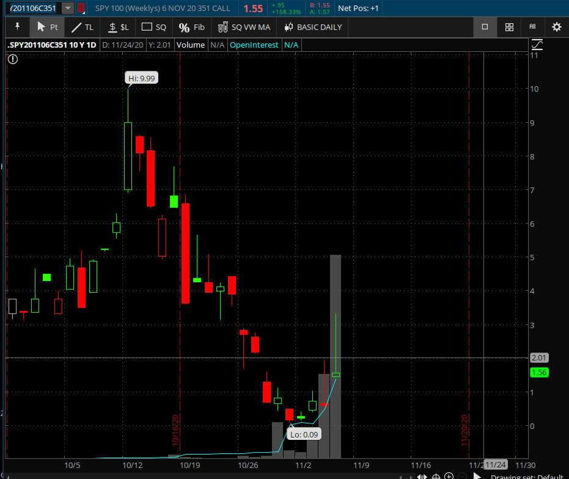
Task: Open the chart grid layout icon
Action: tap(509, 27)
